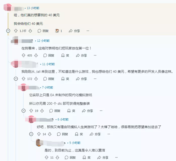
Task: Click the award emoji icon on top comment
Action: 57,31
